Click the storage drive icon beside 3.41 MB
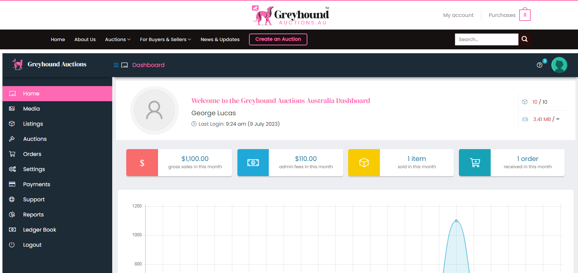This screenshot has height=273, width=578. [525, 119]
